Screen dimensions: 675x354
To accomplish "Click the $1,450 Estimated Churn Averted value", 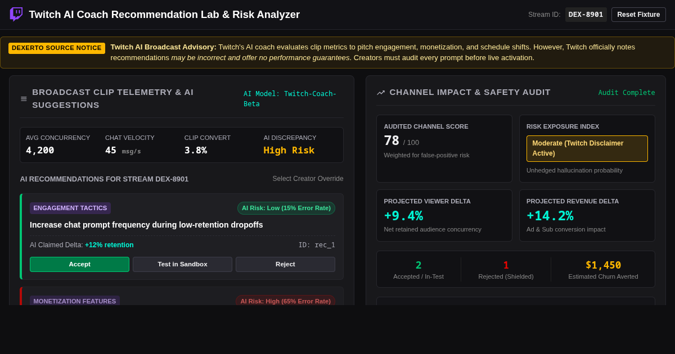I will [603, 265].
